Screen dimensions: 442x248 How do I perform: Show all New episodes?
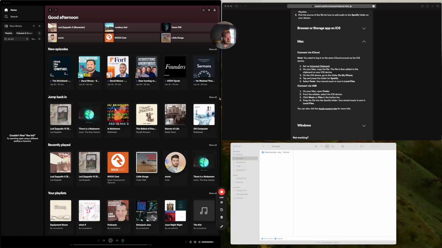[x=213, y=49]
